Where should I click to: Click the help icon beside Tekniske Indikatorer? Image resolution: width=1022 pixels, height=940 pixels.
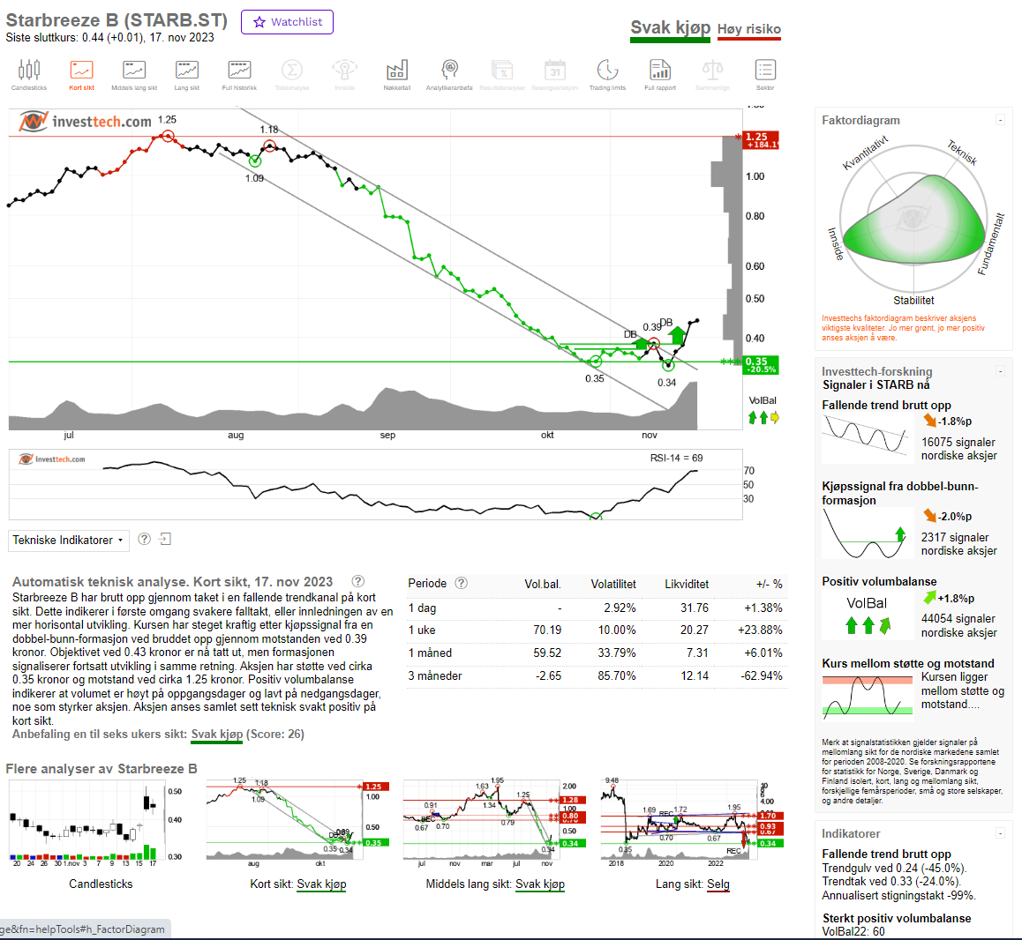pyautogui.click(x=145, y=539)
